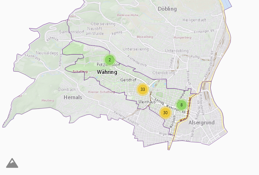259x175 pixels.
Task: Click the Heiligenstädter Str. label
Action: point(209,64)
